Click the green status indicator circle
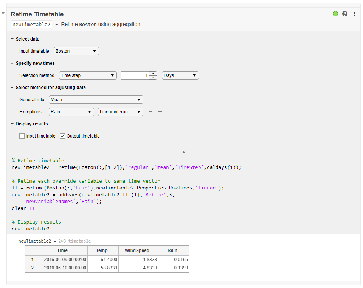Image resolution: width=363 pixels, height=288 pixels. (x=335, y=14)
